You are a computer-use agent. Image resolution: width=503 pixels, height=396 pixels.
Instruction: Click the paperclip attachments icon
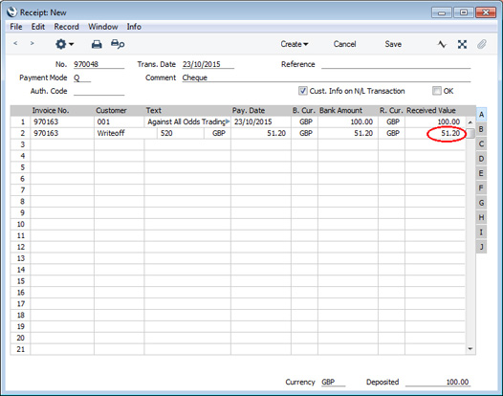coord(482,44)
